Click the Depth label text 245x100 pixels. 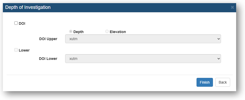coord(78,32)
